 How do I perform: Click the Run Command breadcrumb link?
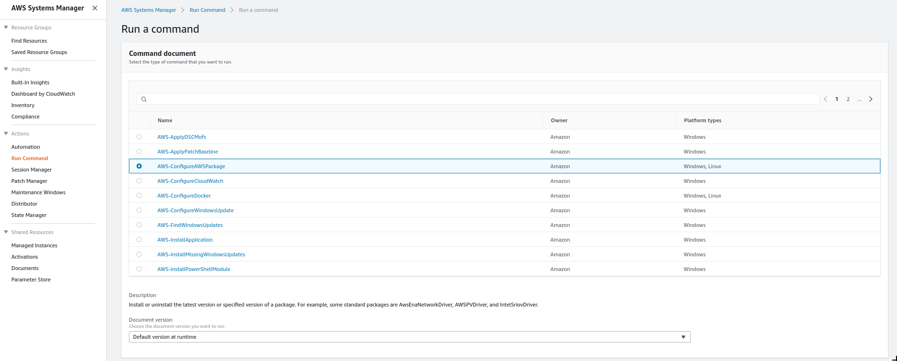click(207, 10)
